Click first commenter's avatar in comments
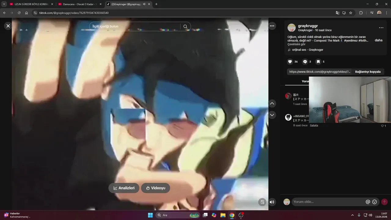 coord(288,96)
